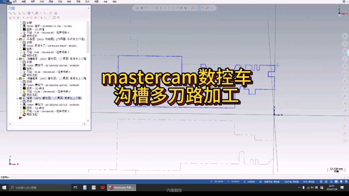This screenshot has width=349, height=196.
Task: Select operation 3 车端面 folder icon
Action: [21, 39]
